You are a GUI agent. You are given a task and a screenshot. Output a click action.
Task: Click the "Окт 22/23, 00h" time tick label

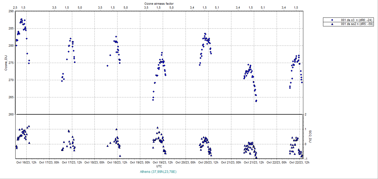pos(277,162)
